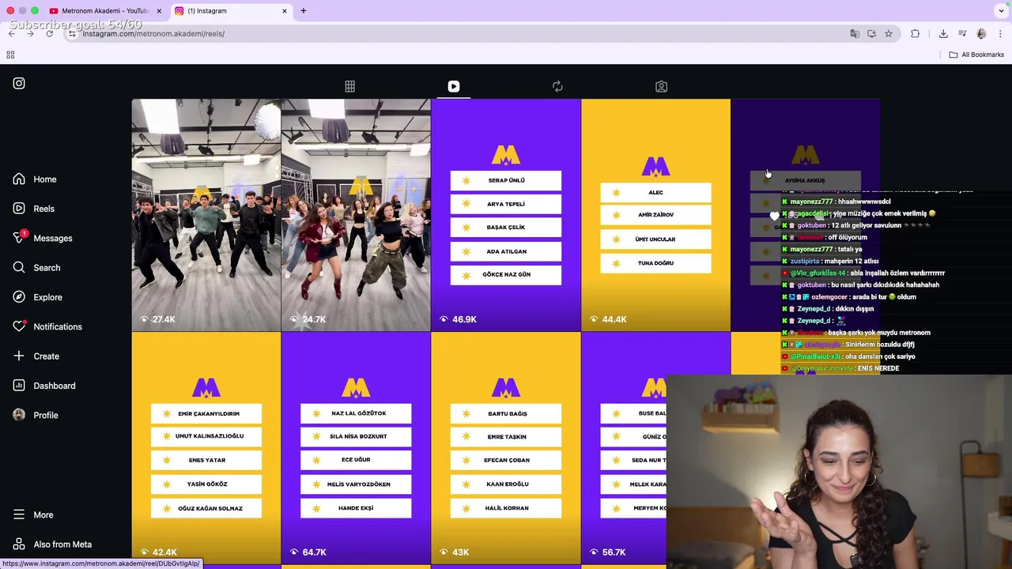1012x569 pixels.
Task: Open the Serap Ünlü list reel
Action: (x=506, y=215)
